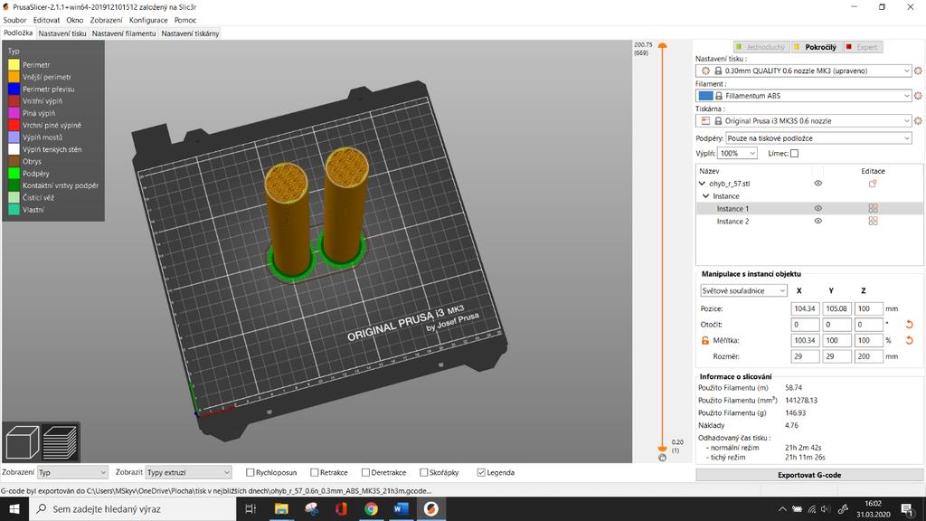Click the Pozice X input field

tap(805, 308)
